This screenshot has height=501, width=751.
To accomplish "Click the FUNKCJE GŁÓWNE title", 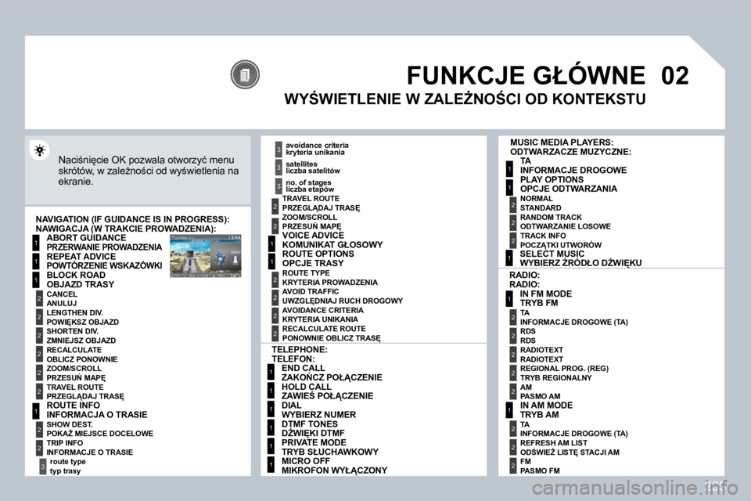I will [526, 76].
